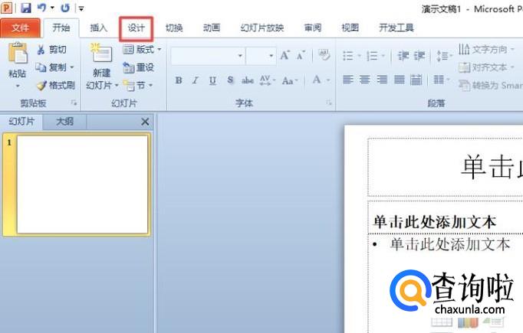This screenshot has width=523, height=333.
Task: Open the Line Spacing menu
Action: click(x=443, y=56)
